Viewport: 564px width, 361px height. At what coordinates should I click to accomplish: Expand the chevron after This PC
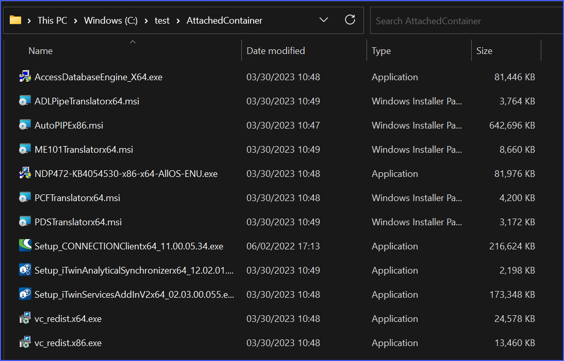(76, 21)
